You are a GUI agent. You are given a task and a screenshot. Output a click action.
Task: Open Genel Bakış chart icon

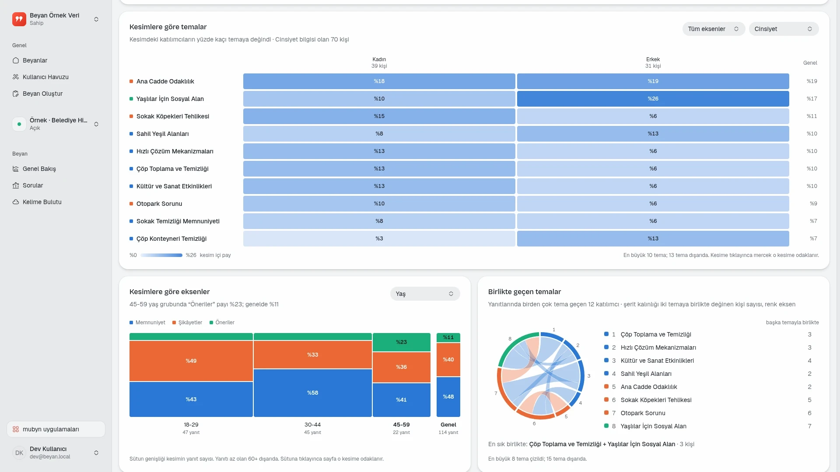tap(16, 169)
